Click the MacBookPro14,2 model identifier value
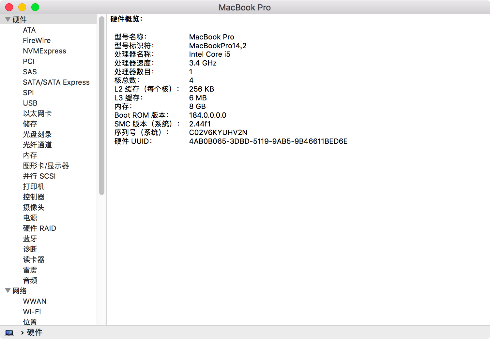The width and height of the screenshot is (490, 339). pyautogui.click(x=218, y=46)
